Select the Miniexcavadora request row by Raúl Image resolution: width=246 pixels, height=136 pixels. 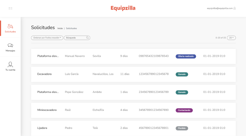pyautogui.click(x=47, y=110)
